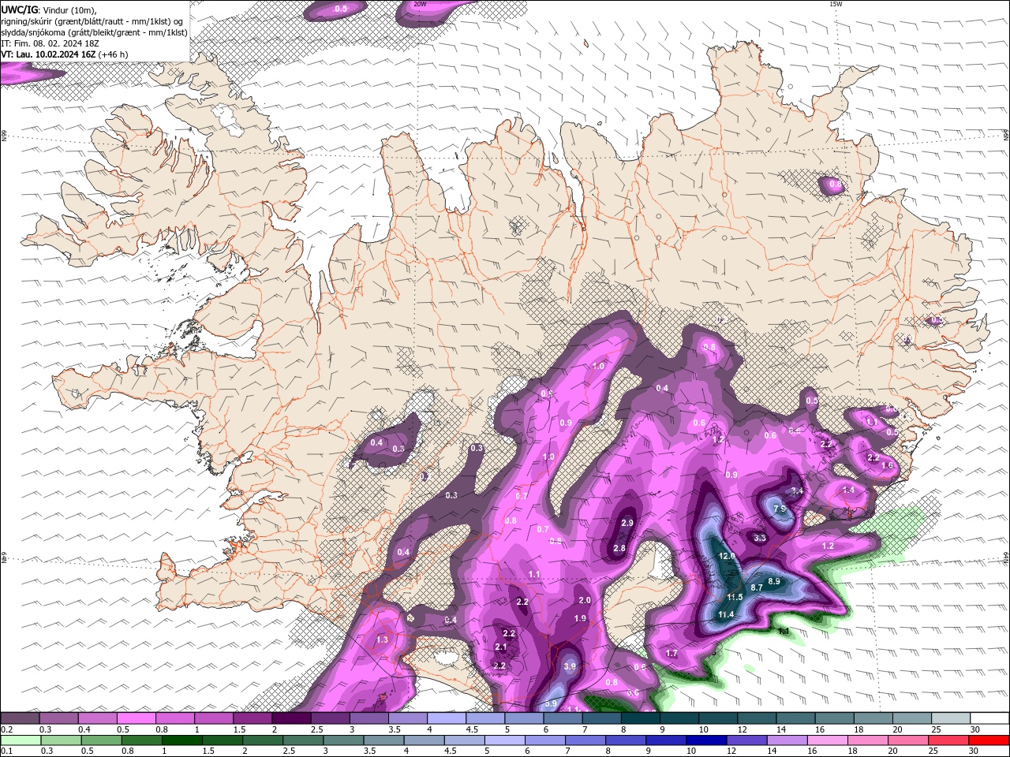This screenshot has height=757, width=1010.
Task: Select the 1.7 value label on map
Action: point(671,653)
